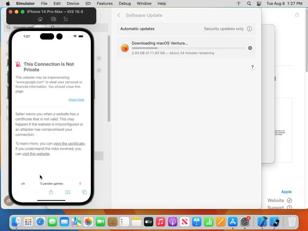Click the share icon in the background window

click(297, 15)
